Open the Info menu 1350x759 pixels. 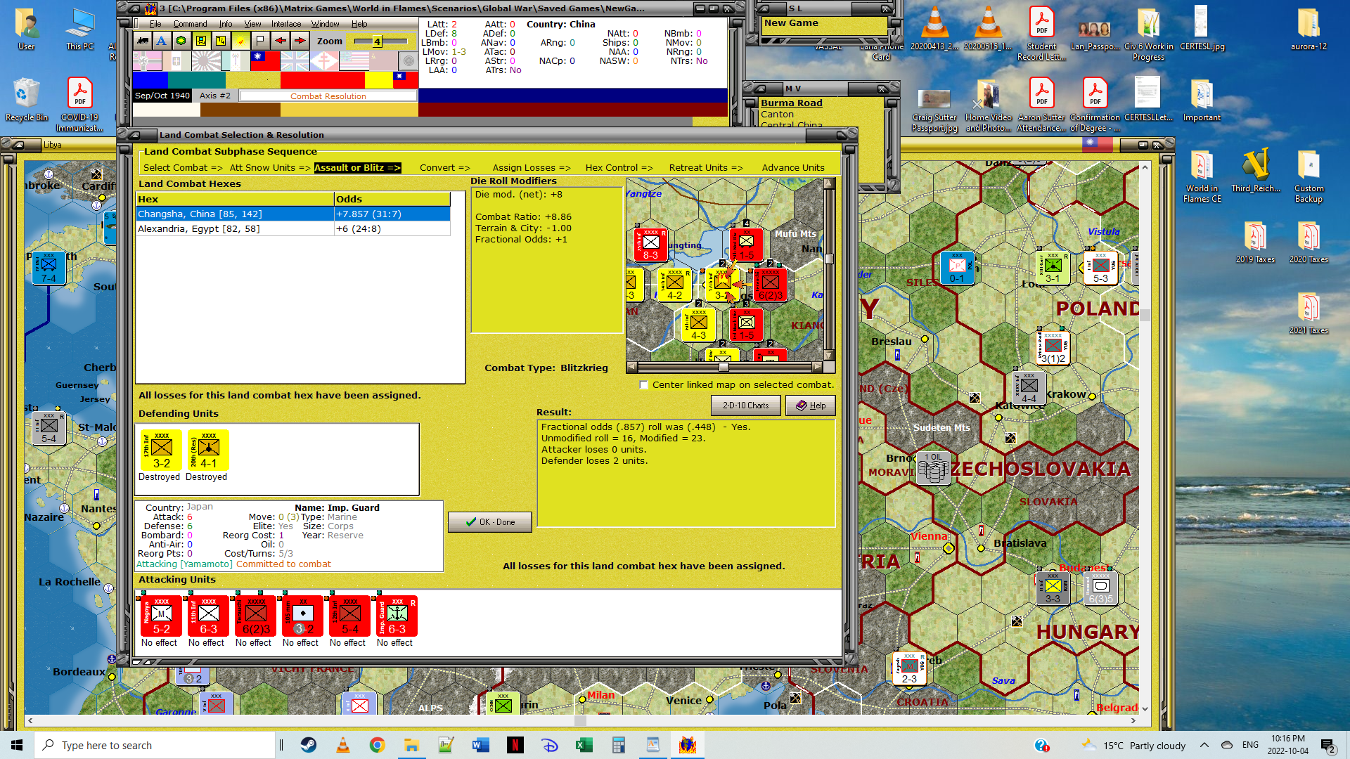coord(225,24)
